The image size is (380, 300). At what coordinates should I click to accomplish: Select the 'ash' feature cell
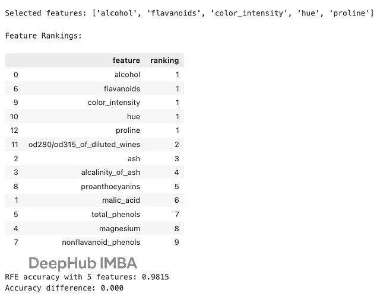pos(134,158)
